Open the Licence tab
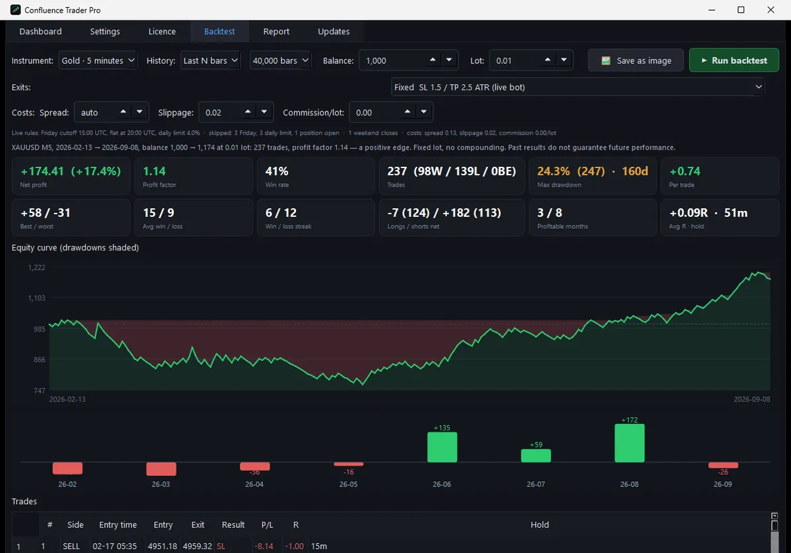This screenshot has width=791, height=553. pos(162,32)
